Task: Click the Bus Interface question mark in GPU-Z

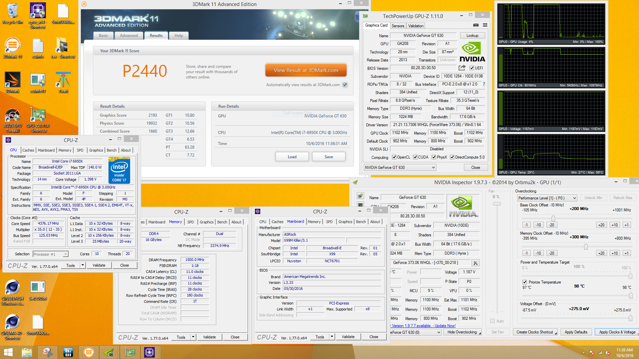Action: click(484, 84)
